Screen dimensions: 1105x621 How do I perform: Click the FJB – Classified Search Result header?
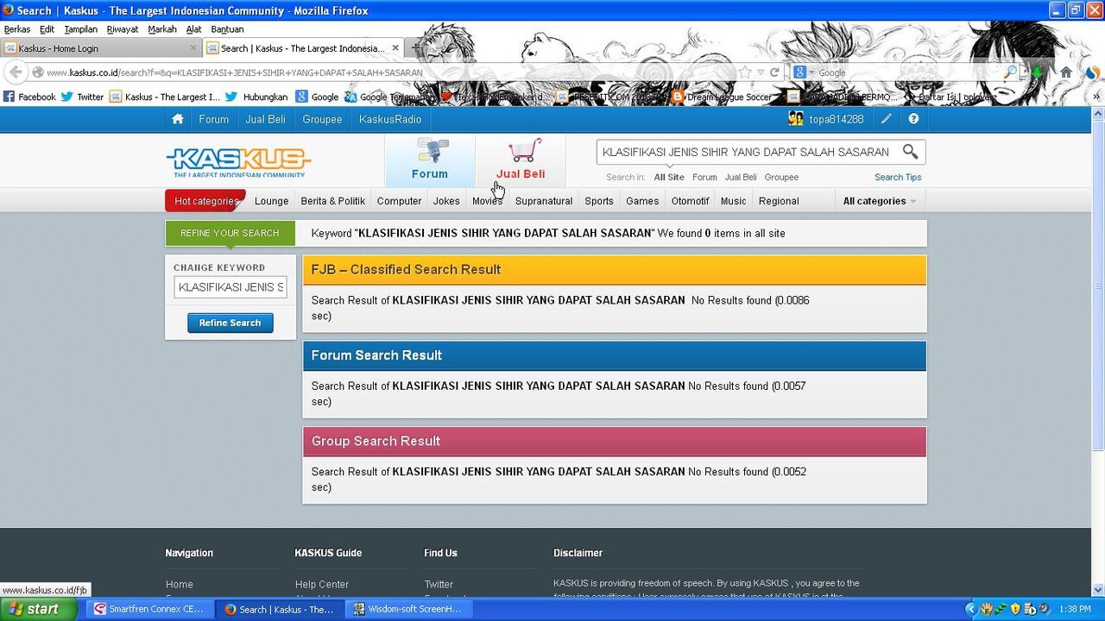pos(615,270)
